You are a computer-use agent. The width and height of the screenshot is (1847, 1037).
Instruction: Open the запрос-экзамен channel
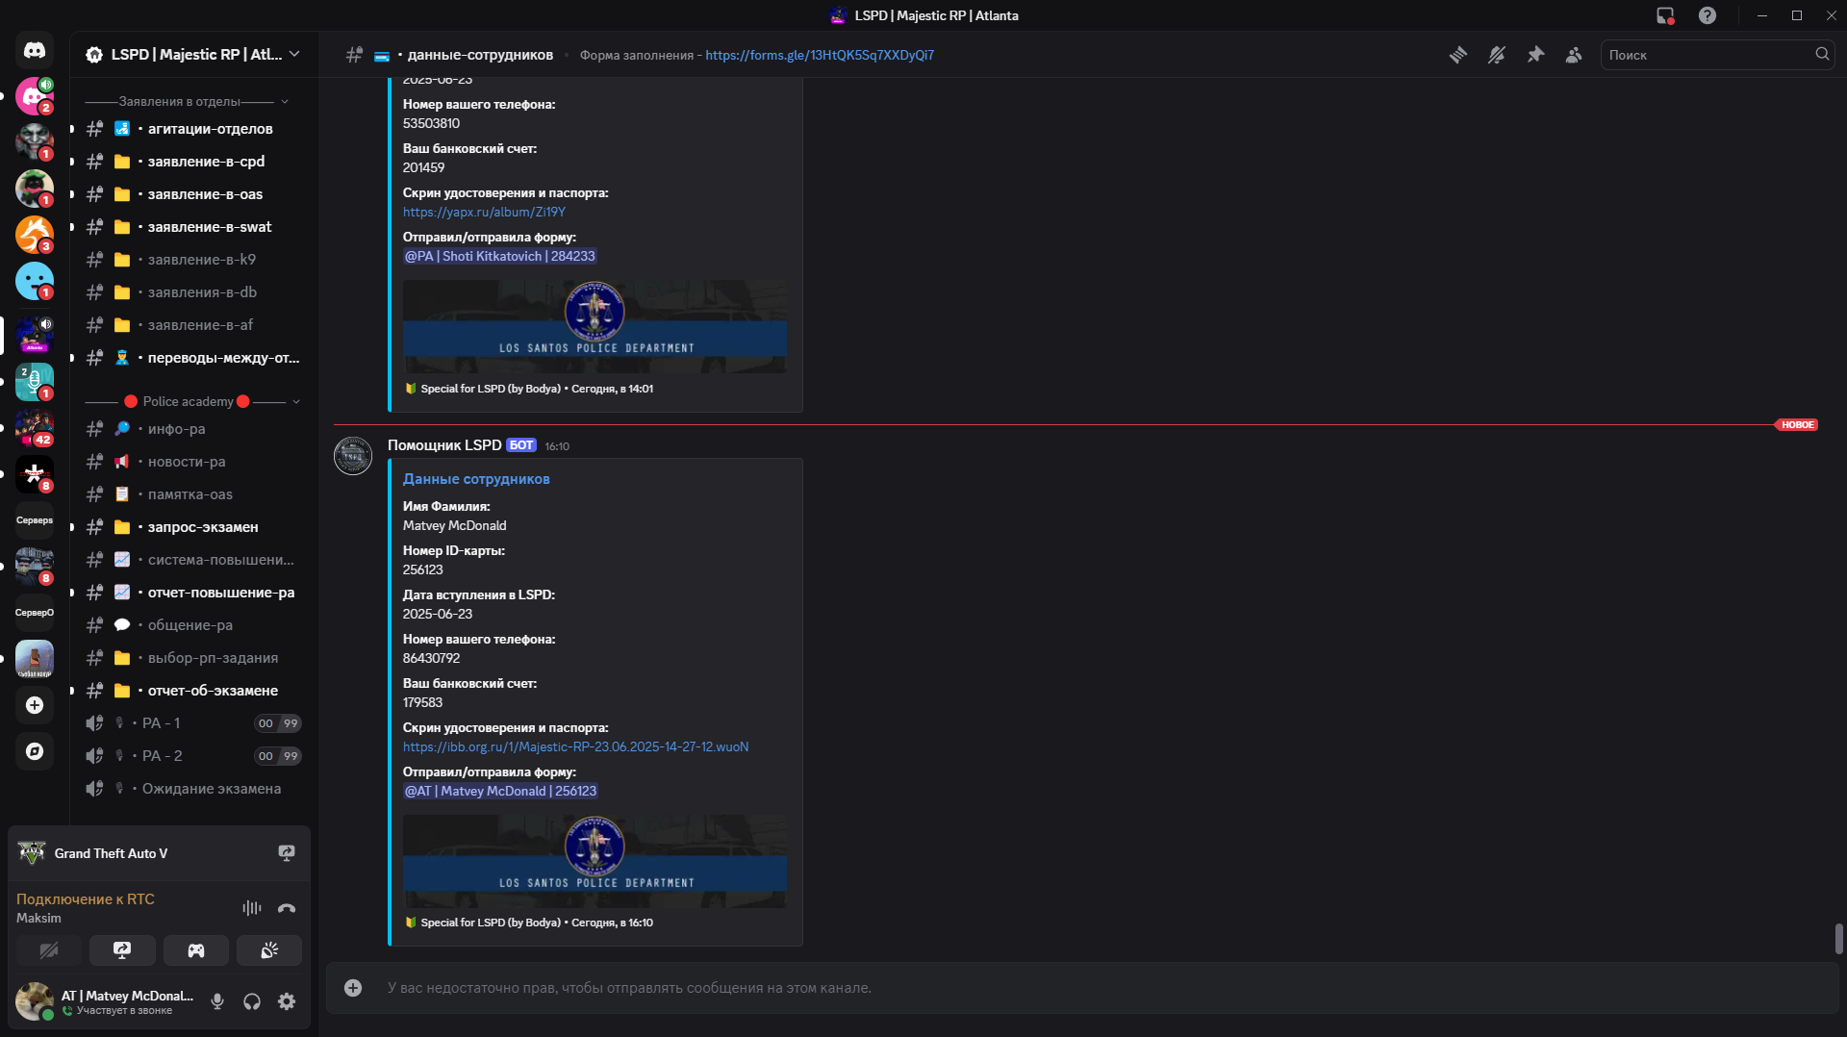[193, 527]
